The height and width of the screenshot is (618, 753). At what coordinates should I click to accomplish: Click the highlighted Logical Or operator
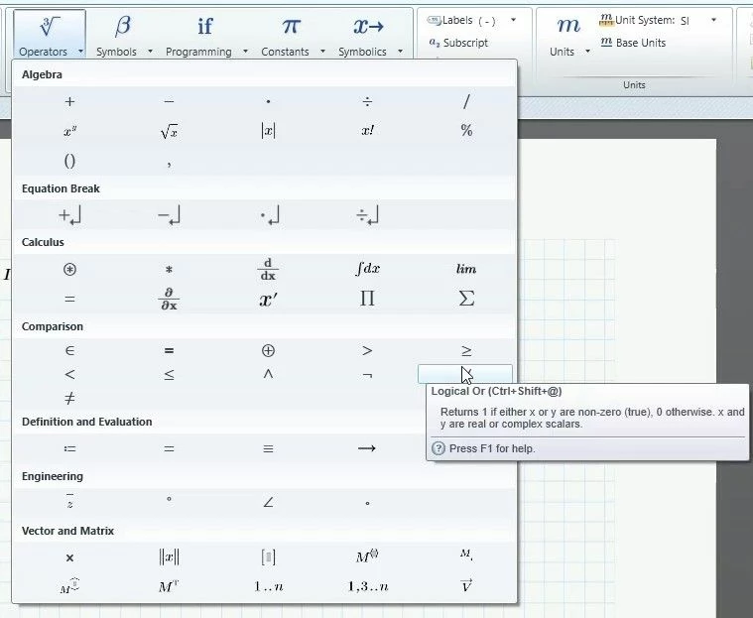(465, 374)
